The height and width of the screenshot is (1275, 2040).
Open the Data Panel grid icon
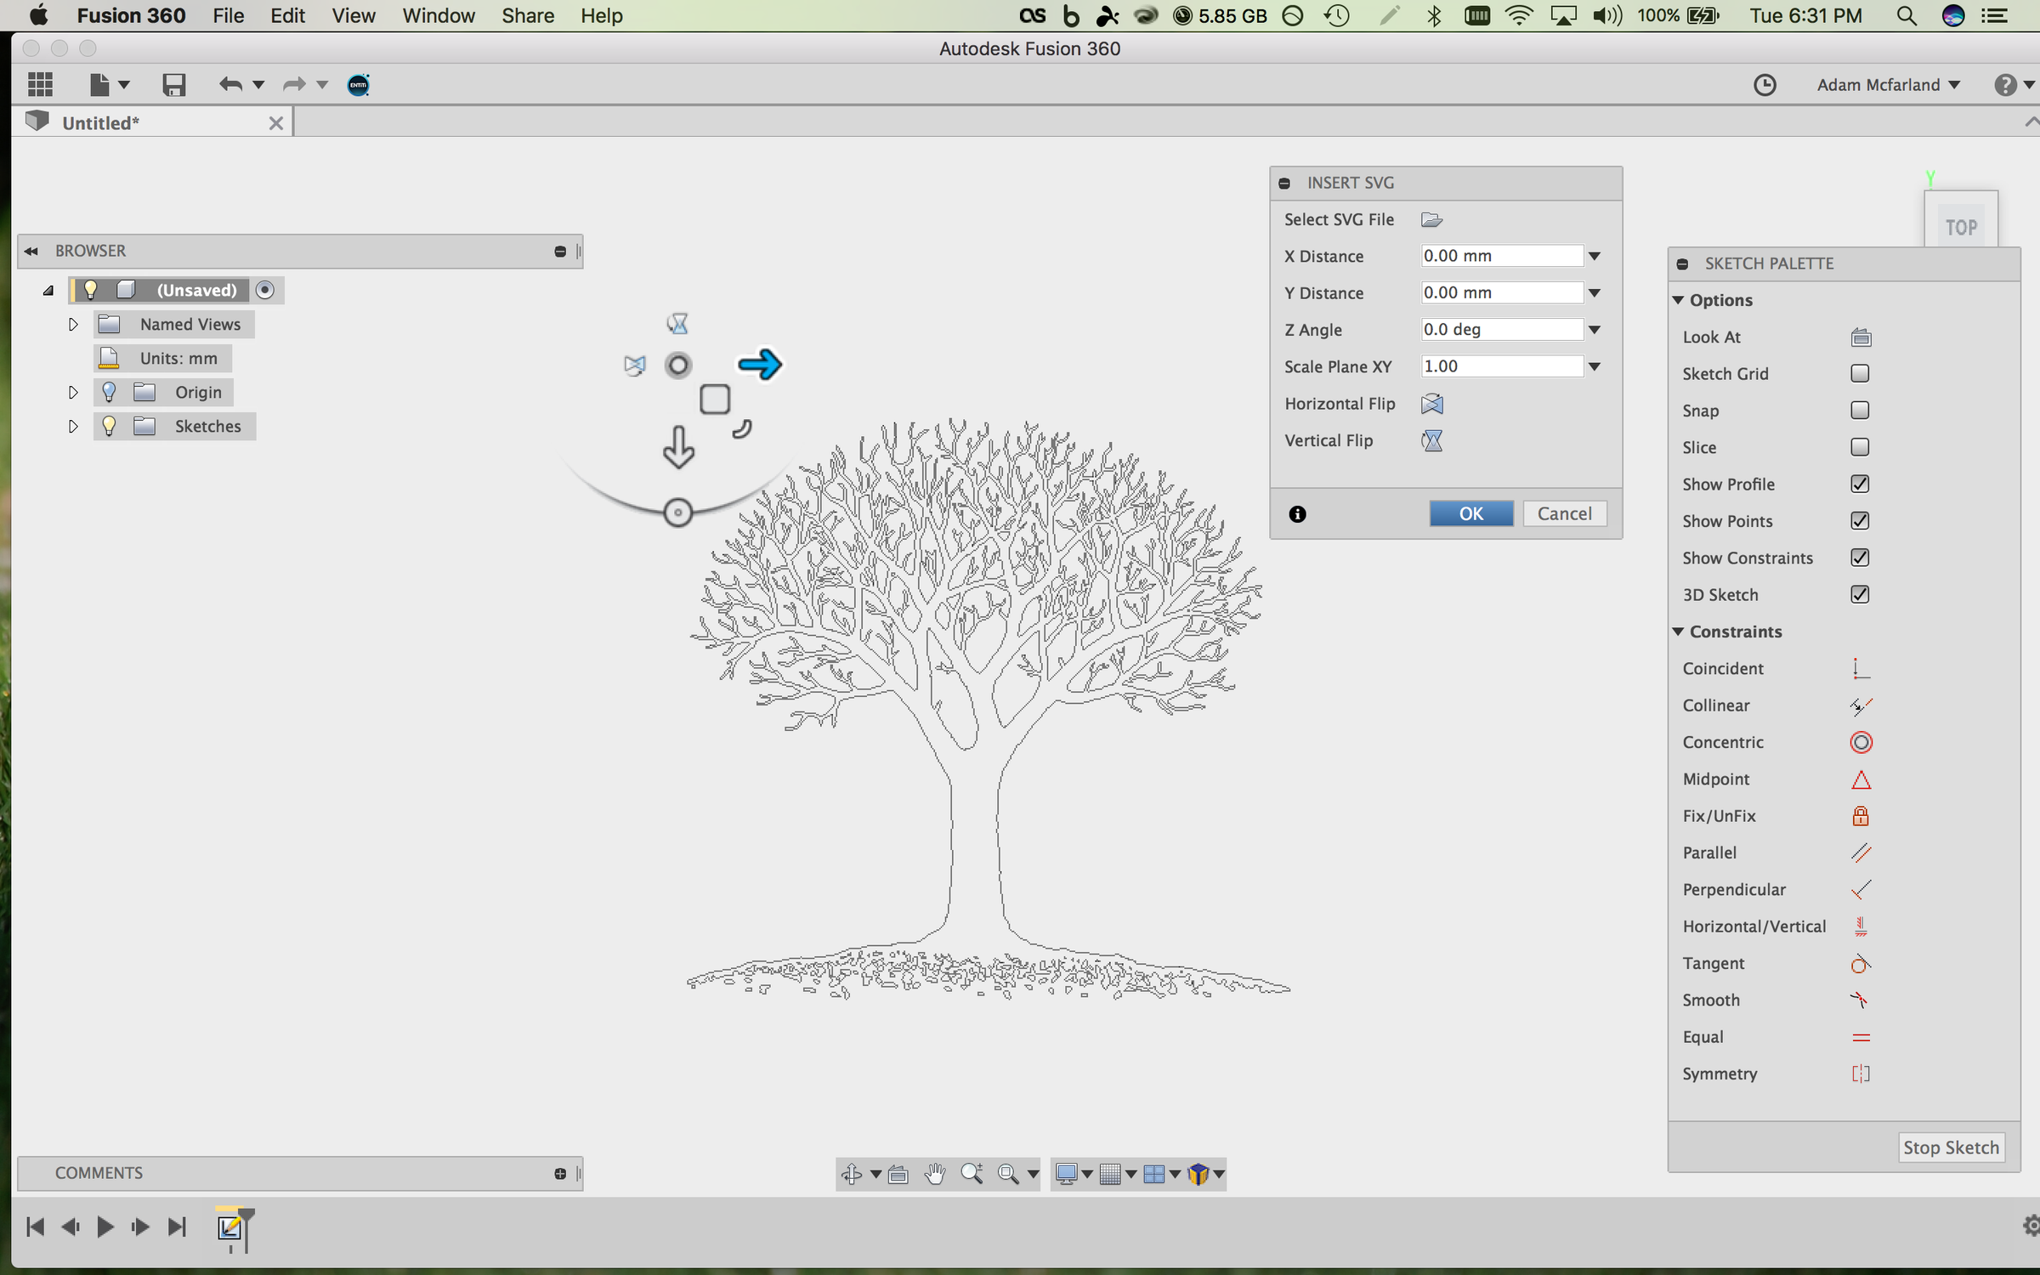click(39, 84)
